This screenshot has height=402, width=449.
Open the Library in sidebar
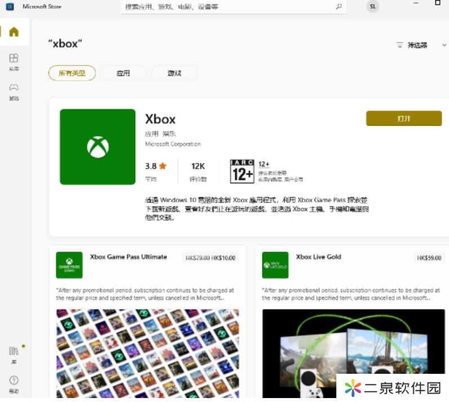(x=14, y=355)
